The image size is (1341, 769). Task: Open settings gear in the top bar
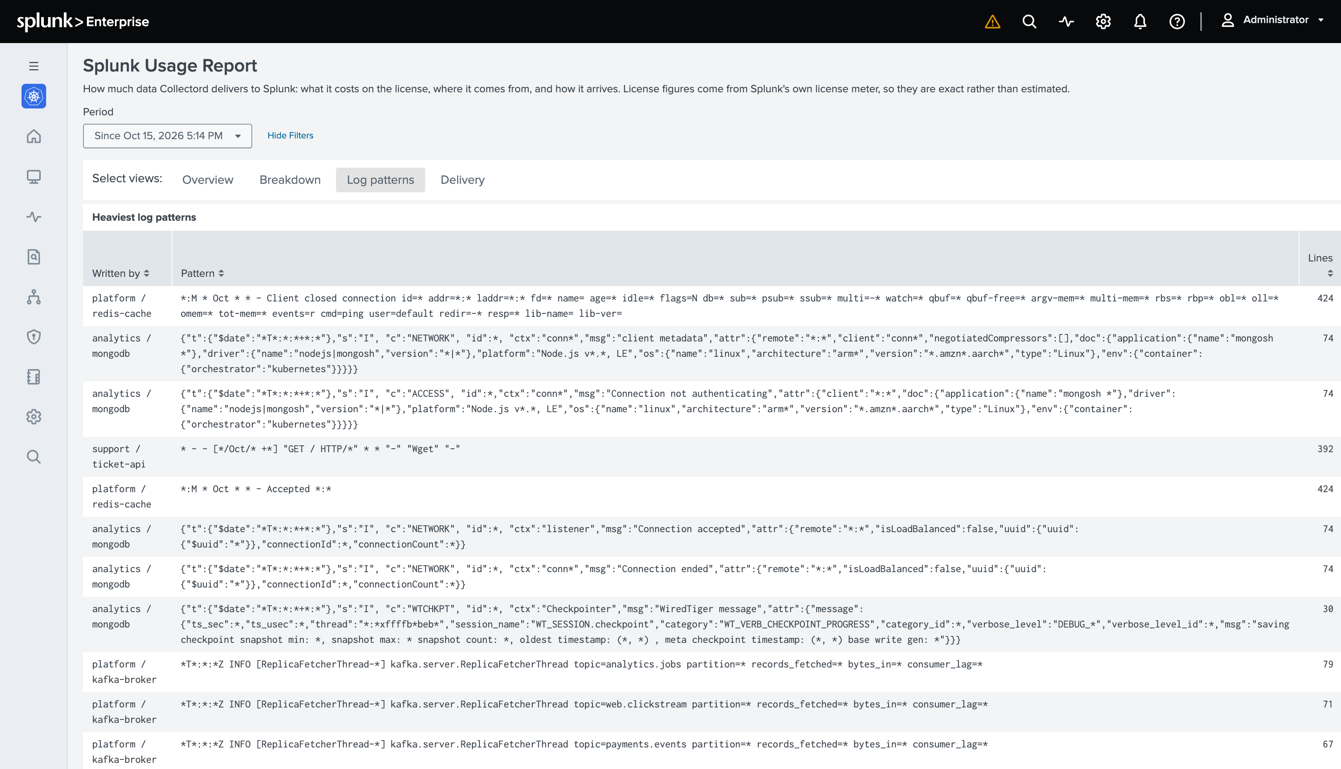(1103, 22)
